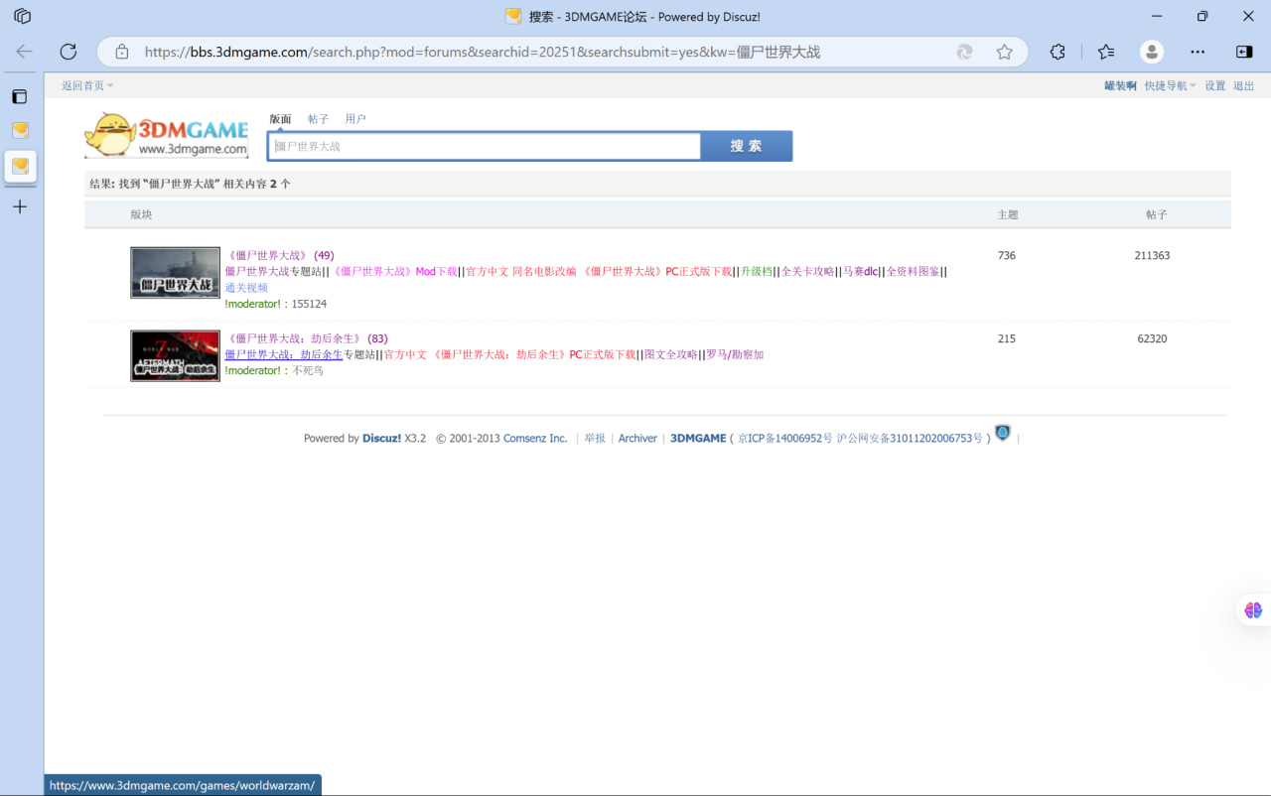Open the 僵尸世界大战 forum thumbnail
The image size is (1271, 796).
(x=175, y=273)
